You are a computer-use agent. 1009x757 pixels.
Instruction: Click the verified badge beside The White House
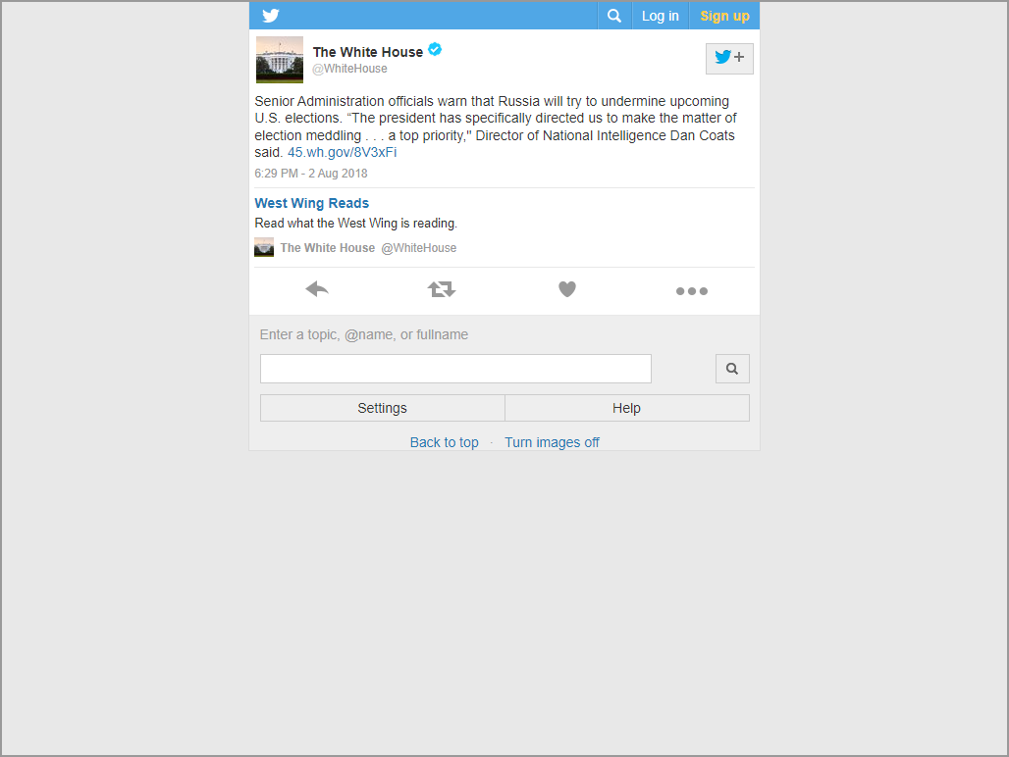tap(435, 49)
